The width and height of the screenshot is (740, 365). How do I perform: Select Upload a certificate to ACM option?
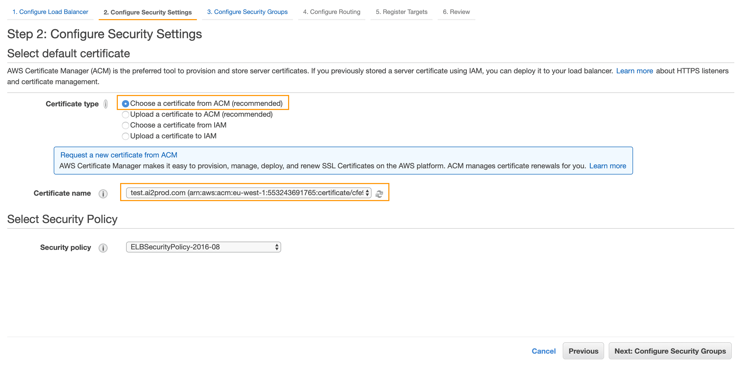[125, 115]
